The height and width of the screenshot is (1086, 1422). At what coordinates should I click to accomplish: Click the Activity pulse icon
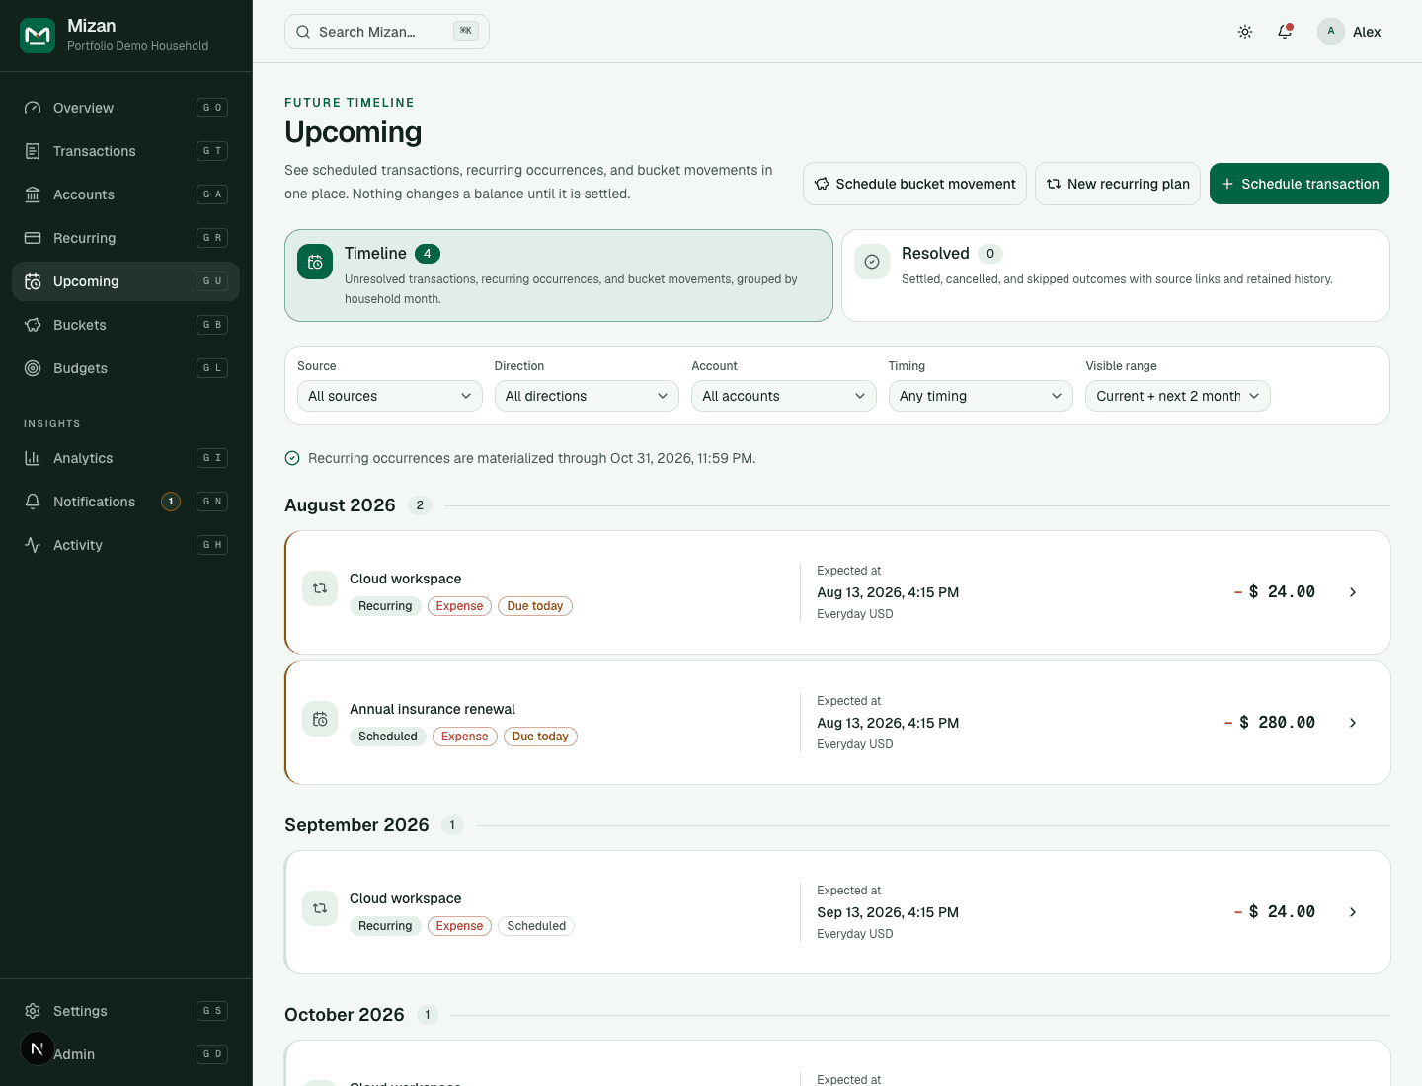[x=33, y=545]
